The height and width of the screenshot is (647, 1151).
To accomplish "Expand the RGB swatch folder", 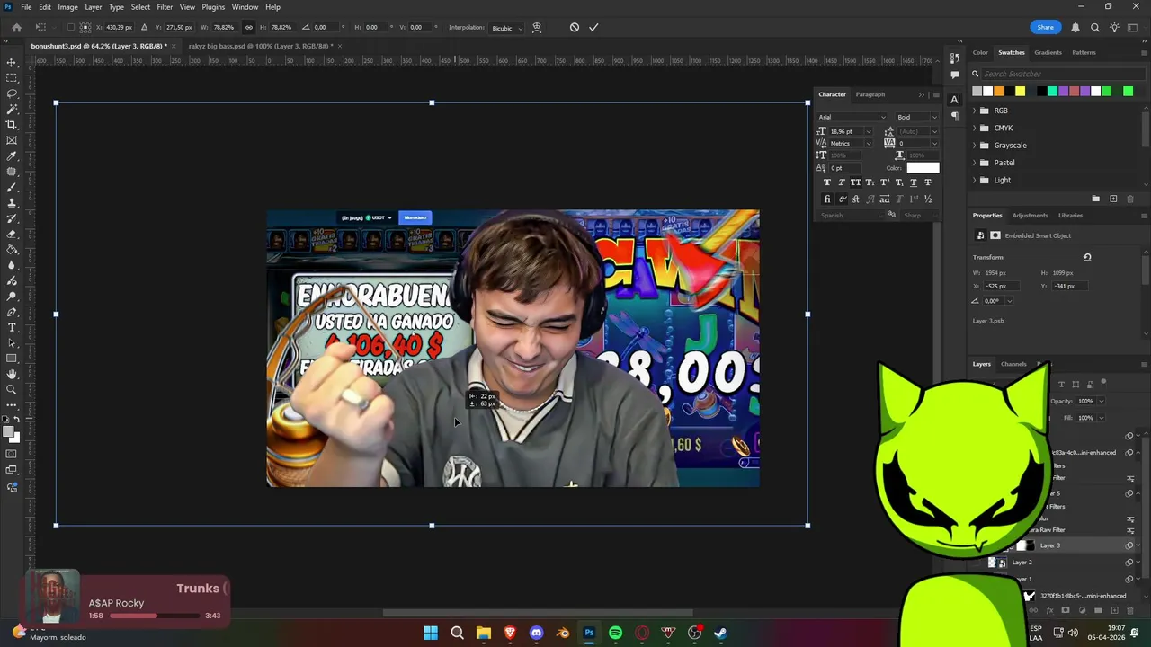I will click(x=975, y=111).
